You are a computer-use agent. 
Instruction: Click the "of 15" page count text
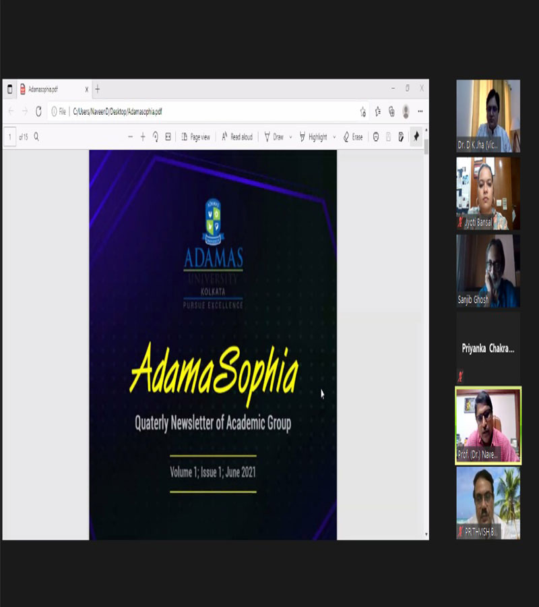(x=24, y=137)
